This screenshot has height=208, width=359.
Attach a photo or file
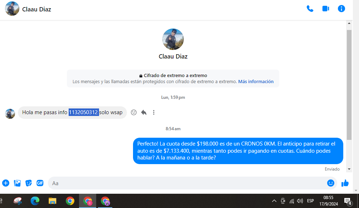coord(17,183)
